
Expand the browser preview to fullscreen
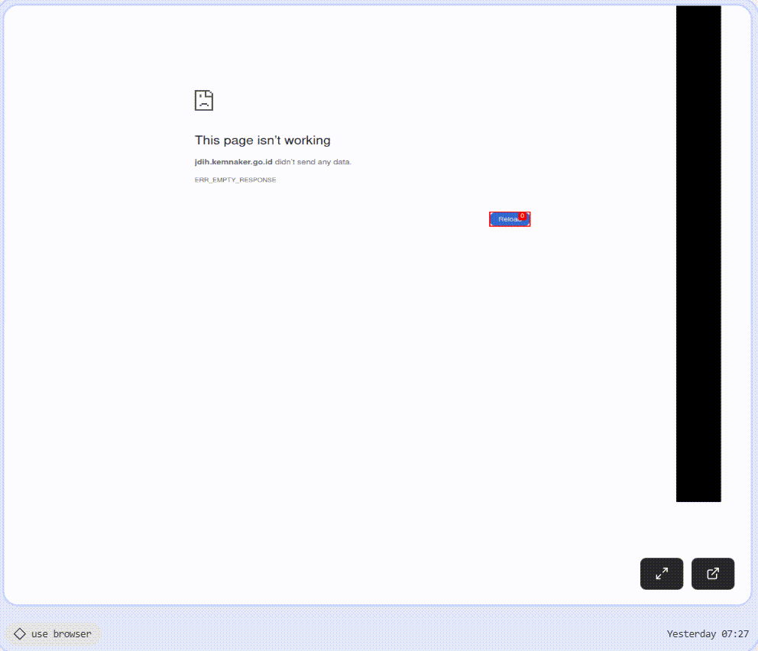tap(661, 574)
